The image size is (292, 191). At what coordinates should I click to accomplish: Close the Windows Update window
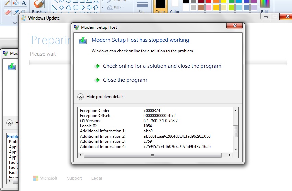[287, 16]
